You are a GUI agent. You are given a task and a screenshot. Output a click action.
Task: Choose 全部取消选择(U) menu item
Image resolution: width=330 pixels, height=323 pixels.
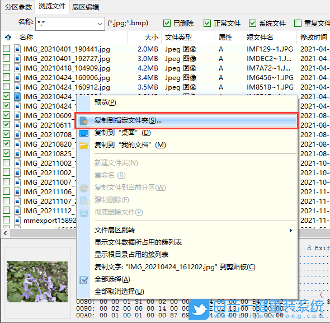187,292
